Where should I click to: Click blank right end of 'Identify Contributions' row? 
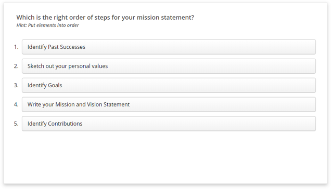tap(274, 124)
